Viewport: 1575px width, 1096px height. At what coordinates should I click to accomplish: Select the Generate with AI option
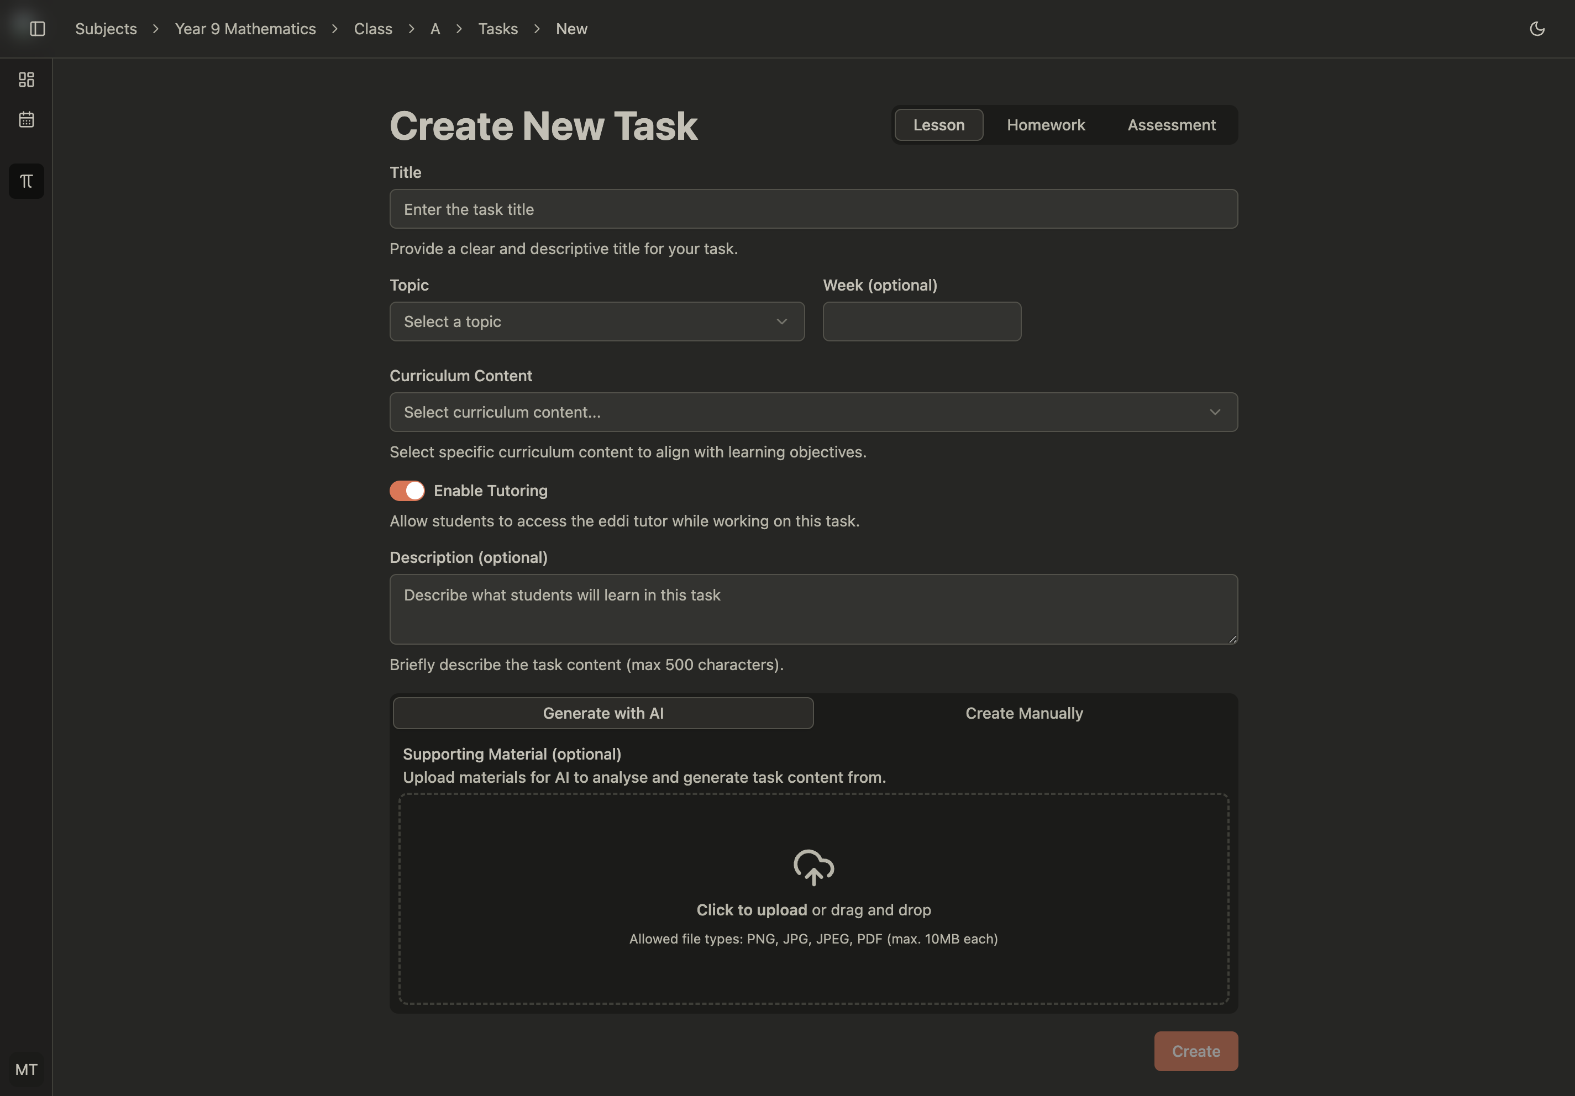pyautogui.click(x=602, y=713)
